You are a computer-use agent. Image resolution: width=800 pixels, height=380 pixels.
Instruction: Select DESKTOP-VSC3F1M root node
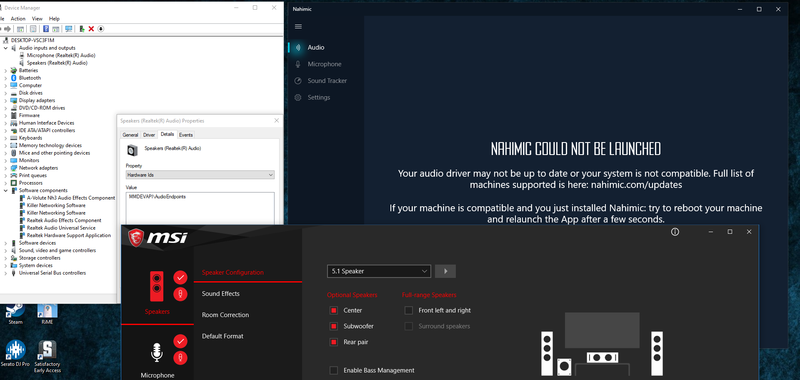pyautogui.click(x=32, y=40)
